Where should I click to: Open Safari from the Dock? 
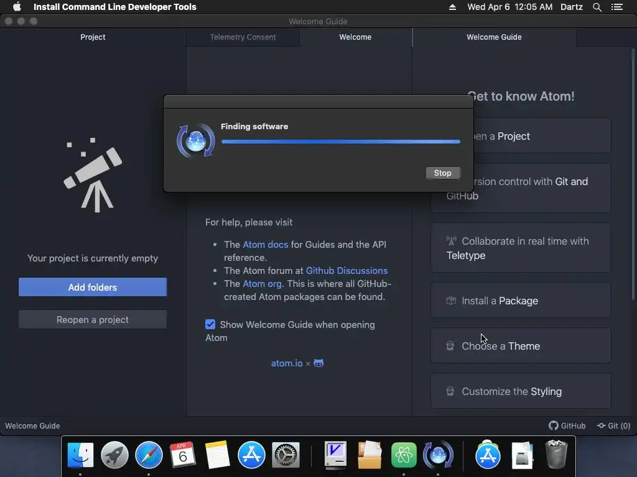(149, 455)
